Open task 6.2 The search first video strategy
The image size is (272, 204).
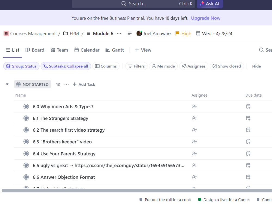pyautogui.click(x=69, y=130)
